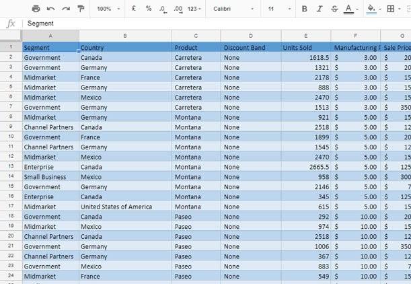Select units sold 615 cell
411x284 pixels.
pos(306,207)
